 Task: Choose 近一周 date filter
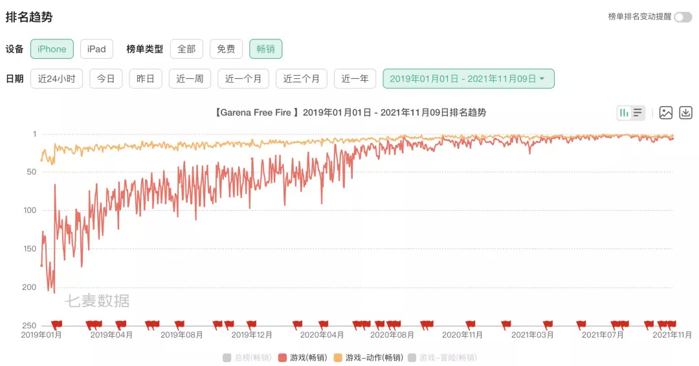190,79
